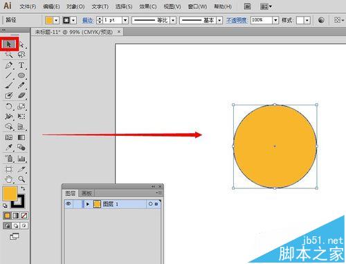Select the Column Graph tool
Screen dimensions: 346x264
point(21,159)
